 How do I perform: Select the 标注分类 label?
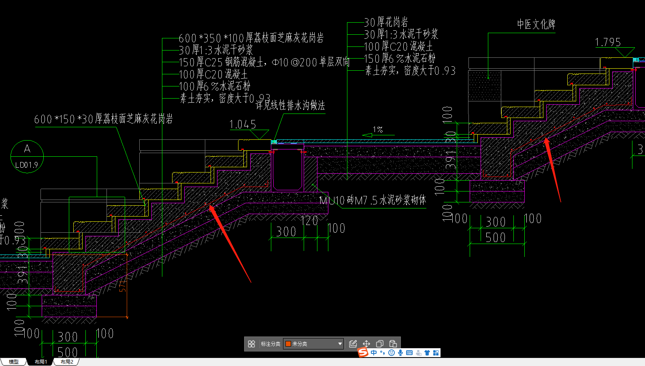[270, 344]
